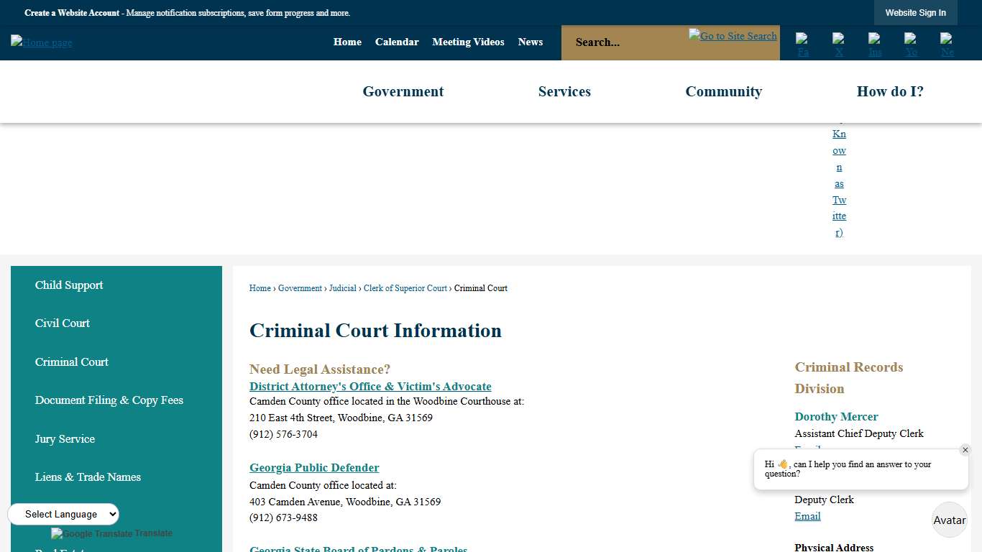The image size is (982, 552).
Task: Expand the Government mega menu
Action: pyautogui.click(x=403, y=91)
